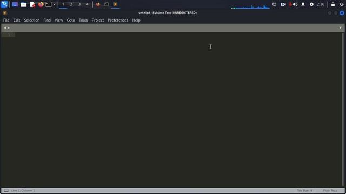Click the Sublime Text window menu icon
The width and height of the screenshot is (346, 194).
[x=5, y=13]
